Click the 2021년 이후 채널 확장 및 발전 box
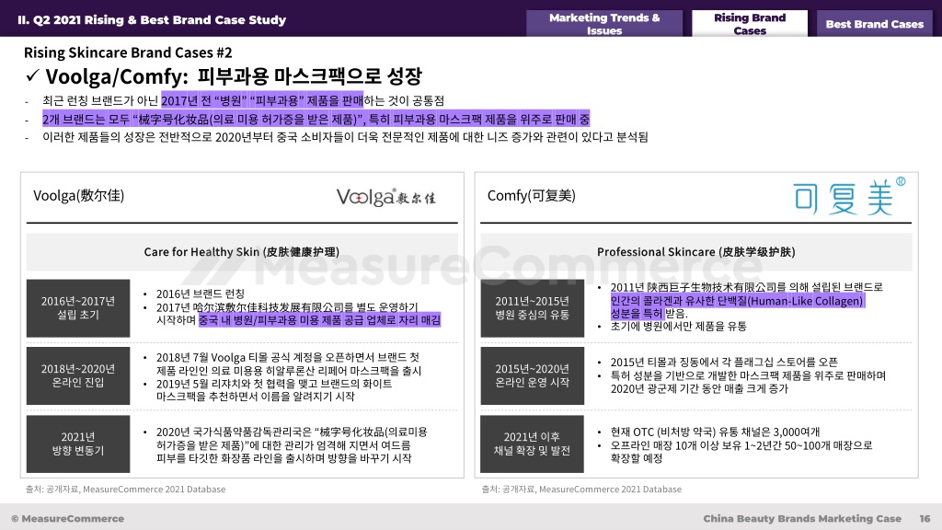Image resolution: width=942 pixels, height=530 pixels. tap(533, 444)
